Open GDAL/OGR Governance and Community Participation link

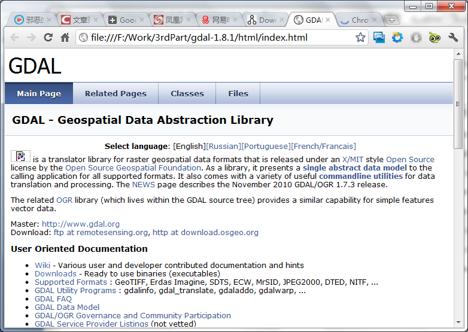(x=132, y=315)
